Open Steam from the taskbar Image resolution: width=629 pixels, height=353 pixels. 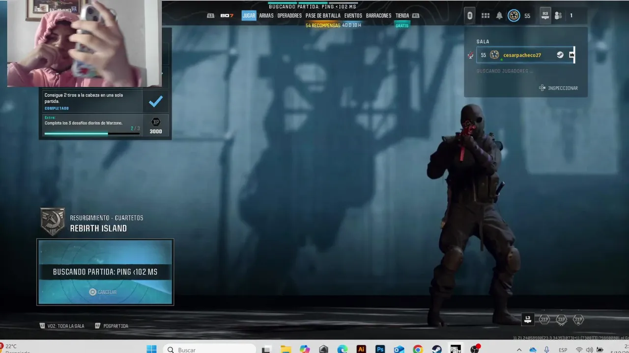tap(436, 349)
